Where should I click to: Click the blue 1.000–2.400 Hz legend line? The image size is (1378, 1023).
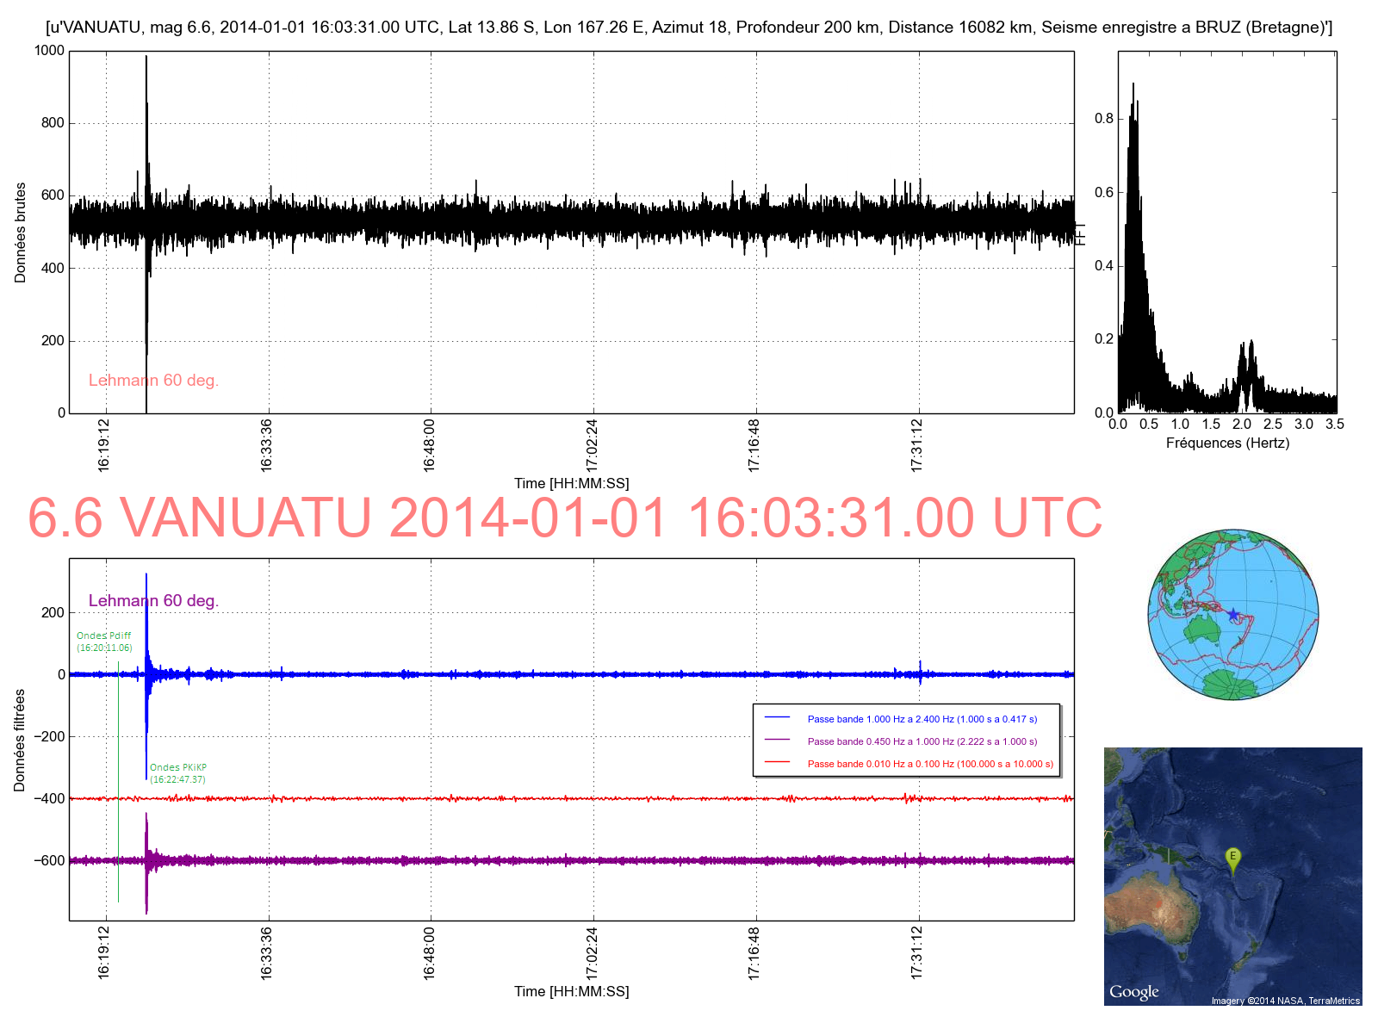(777, 718)
